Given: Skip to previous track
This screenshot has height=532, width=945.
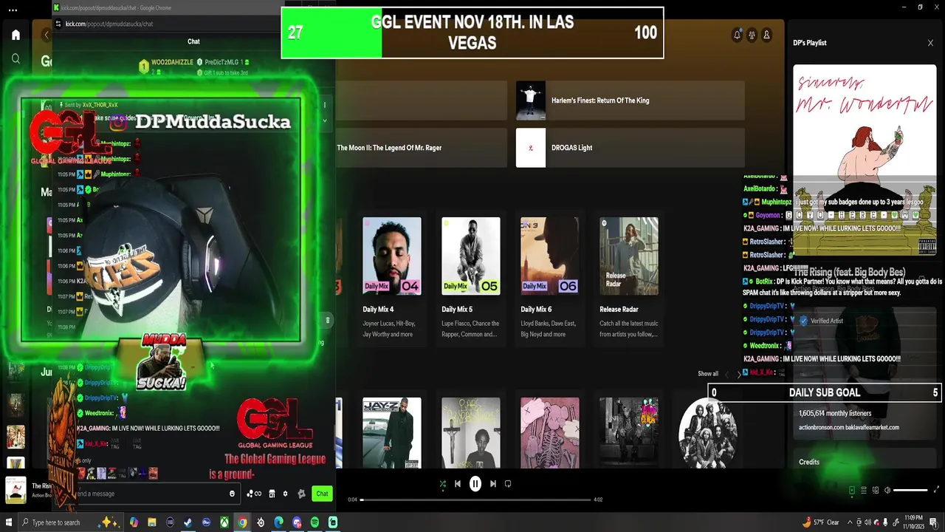Looking at the screenshot, I should point(458,484).
